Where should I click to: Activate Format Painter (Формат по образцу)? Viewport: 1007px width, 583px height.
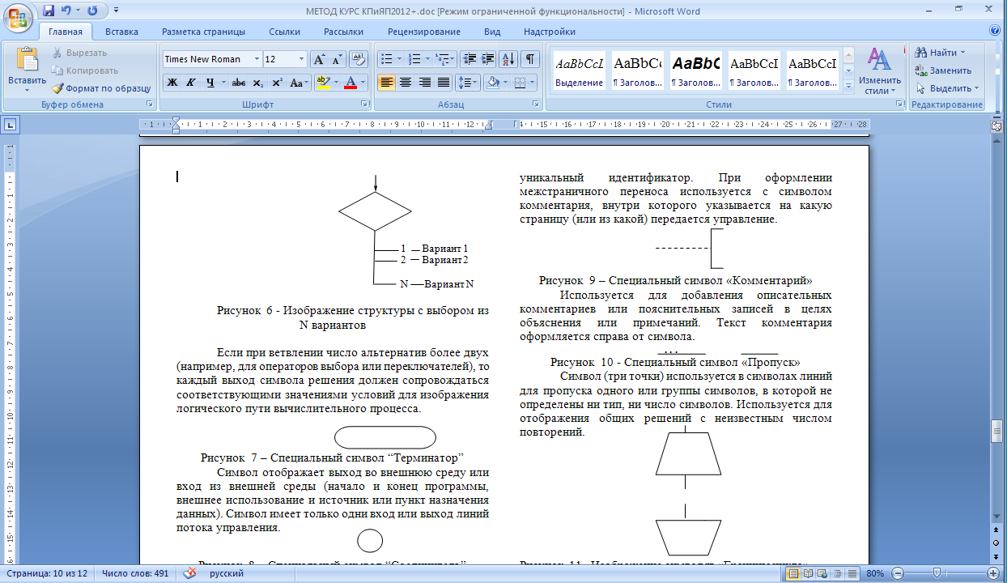[x=101, y=88]
